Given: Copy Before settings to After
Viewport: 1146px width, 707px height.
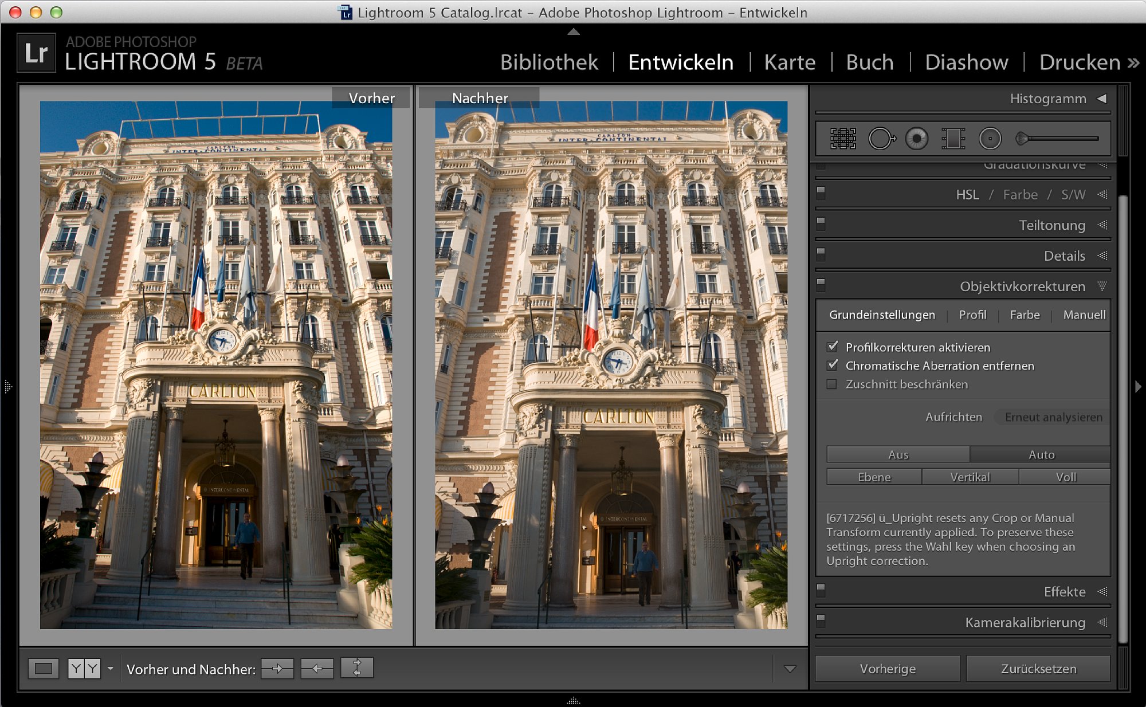Looking at the screenshot, I should pyautogui.click(x=277, y=668).
